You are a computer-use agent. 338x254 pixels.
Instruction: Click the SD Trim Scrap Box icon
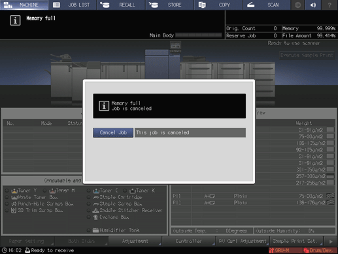[14, 210]
